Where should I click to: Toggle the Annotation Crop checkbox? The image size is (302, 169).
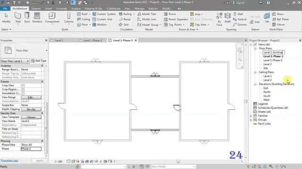(23, 93)
